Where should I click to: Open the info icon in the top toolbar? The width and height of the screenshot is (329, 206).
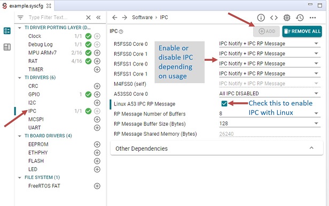click(x=261, y=18)
